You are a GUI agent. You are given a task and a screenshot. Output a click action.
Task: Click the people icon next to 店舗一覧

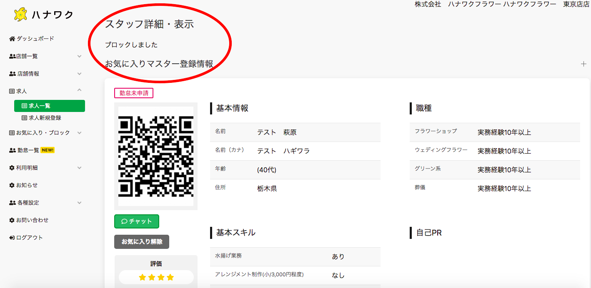point(13,56)
